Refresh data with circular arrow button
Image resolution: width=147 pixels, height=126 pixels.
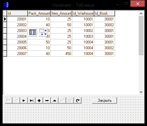(78, 100)
